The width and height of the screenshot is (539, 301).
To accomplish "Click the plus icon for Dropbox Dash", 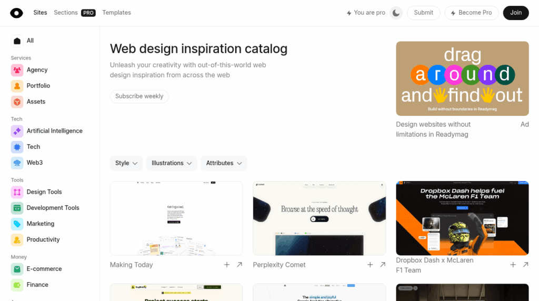I will (513, 265).
